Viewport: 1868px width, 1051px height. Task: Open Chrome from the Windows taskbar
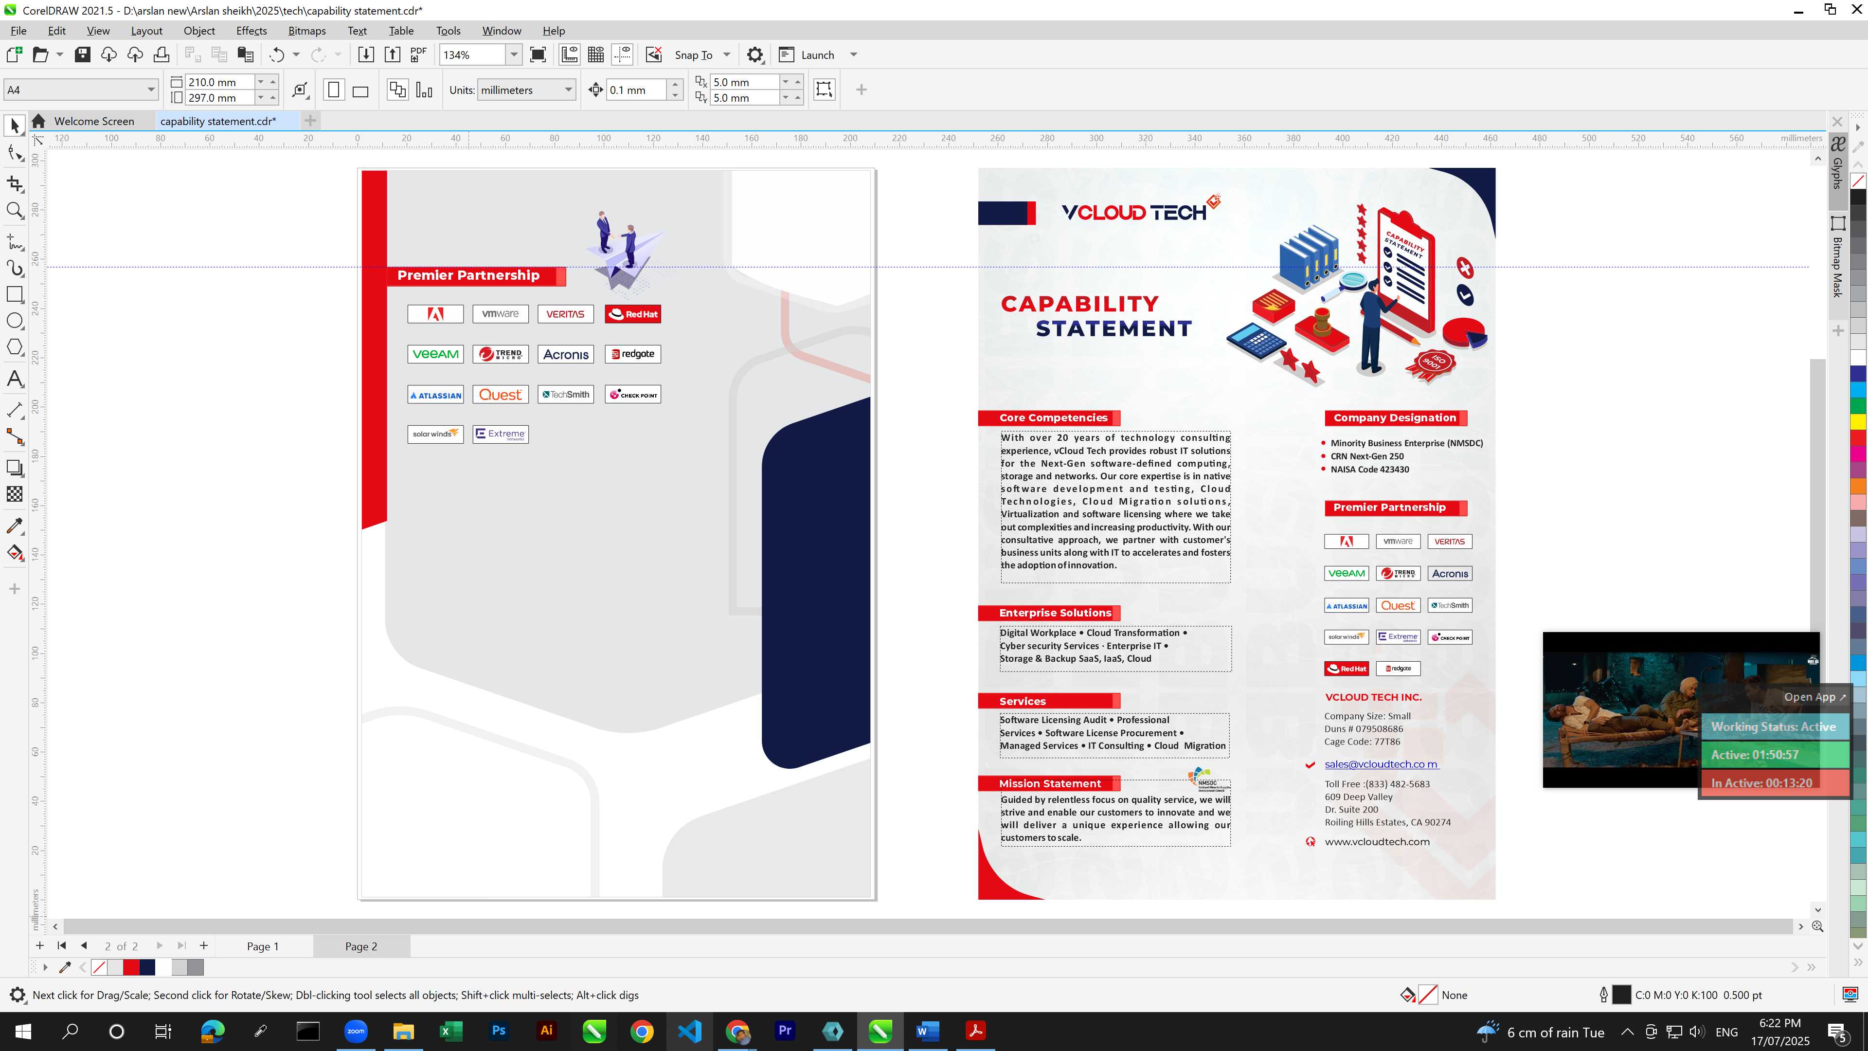pos(642,1031)
